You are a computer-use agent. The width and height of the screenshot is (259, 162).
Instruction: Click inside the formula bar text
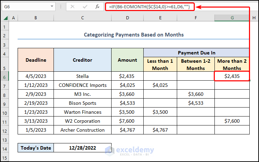click(x=150, y=7)
